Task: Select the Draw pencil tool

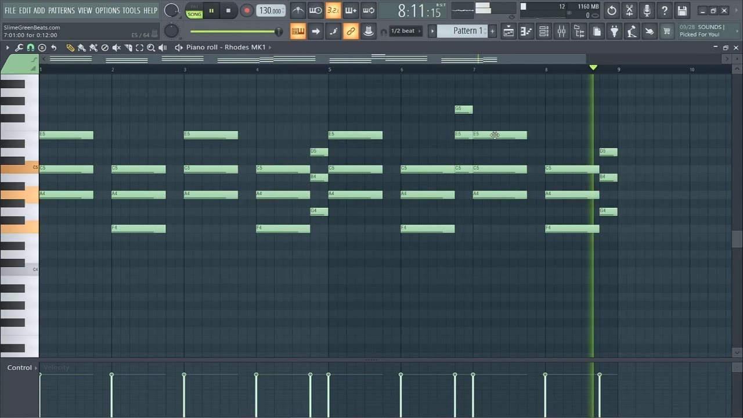Action: pos(70,48)
